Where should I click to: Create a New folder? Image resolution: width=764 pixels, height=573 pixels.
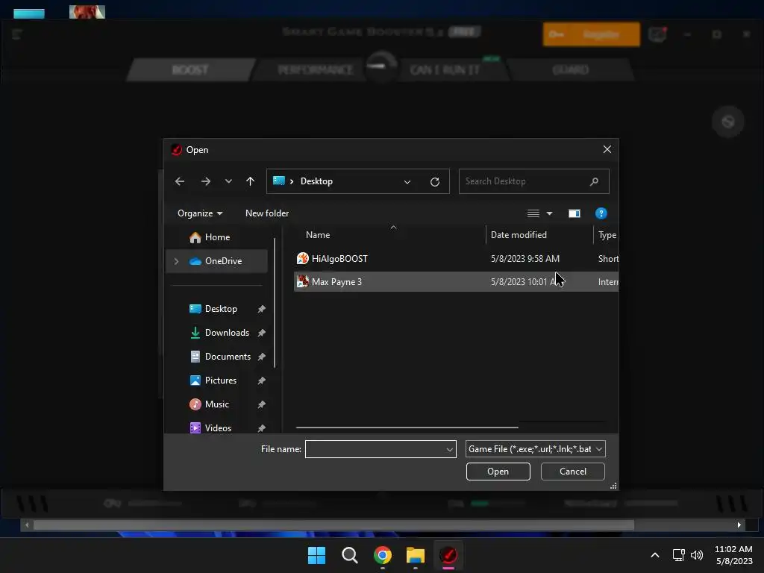pos(267,213)
